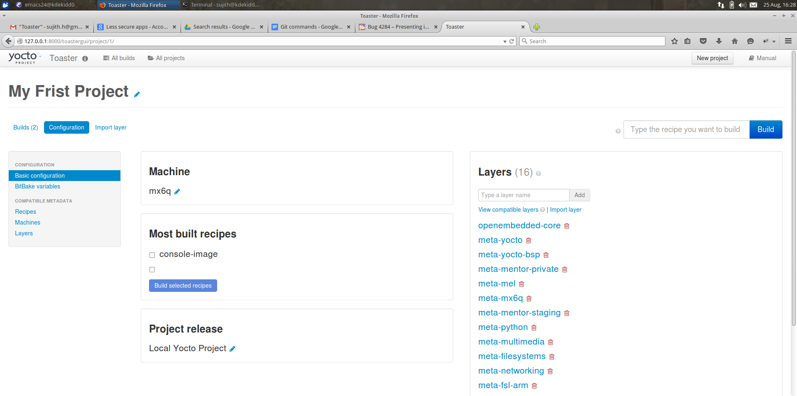797x396 pixels.
Task: Edit the project name with the pencil icon
Action: point(137,94)
